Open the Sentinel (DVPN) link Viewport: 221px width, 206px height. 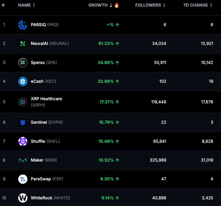(x=47, y=122)
